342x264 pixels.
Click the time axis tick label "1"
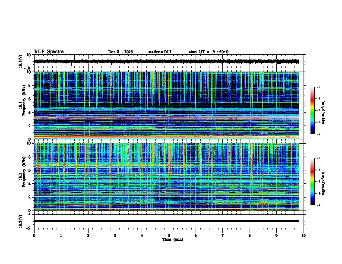(61, 236)
